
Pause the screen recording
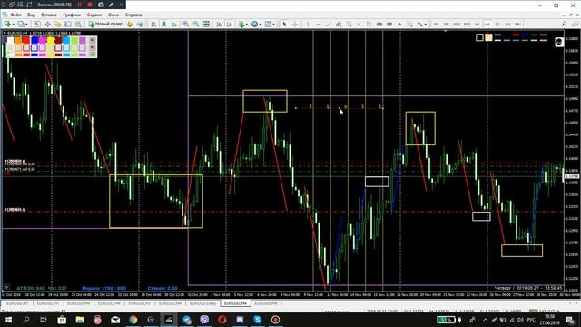[x=79, y=5]
